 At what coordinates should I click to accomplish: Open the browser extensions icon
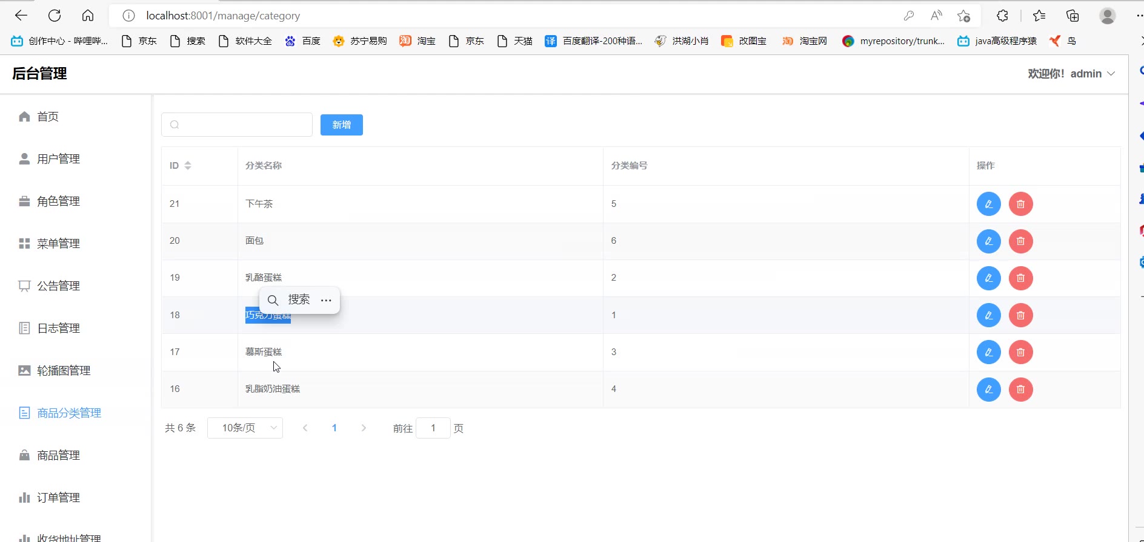(x=1002, y=16)
